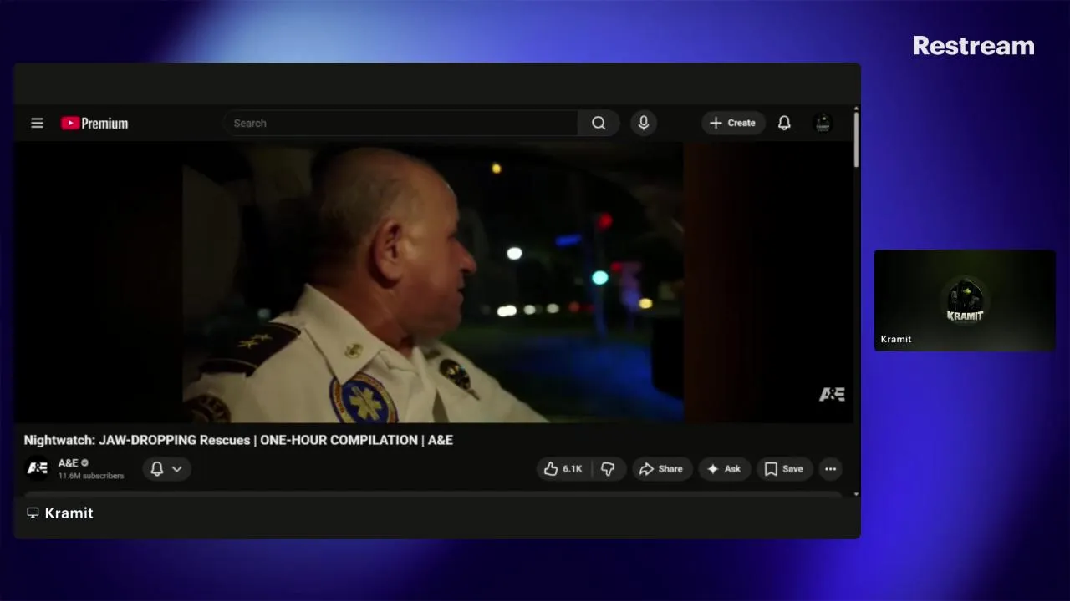Save video to a playlist

click(784, 469)
